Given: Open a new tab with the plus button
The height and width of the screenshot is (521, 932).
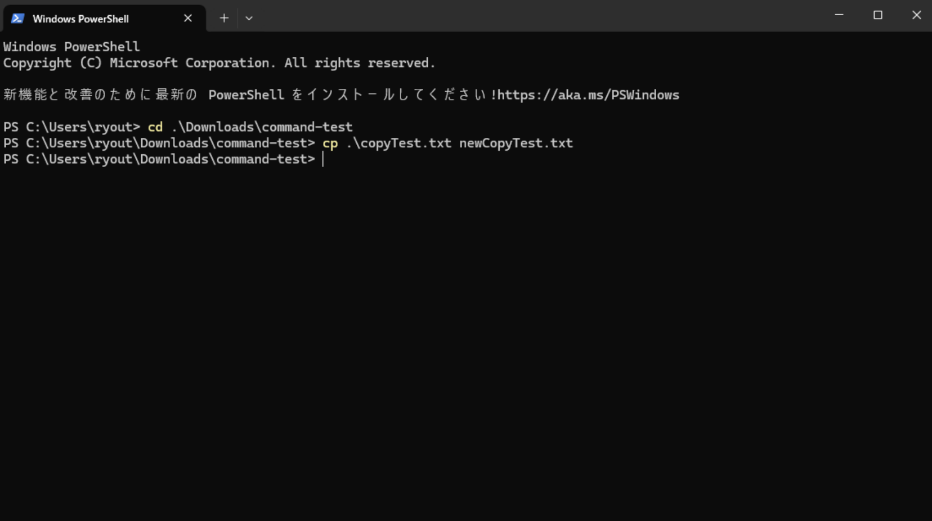Looking at the screenshot, I should click(x=224, y=18).
